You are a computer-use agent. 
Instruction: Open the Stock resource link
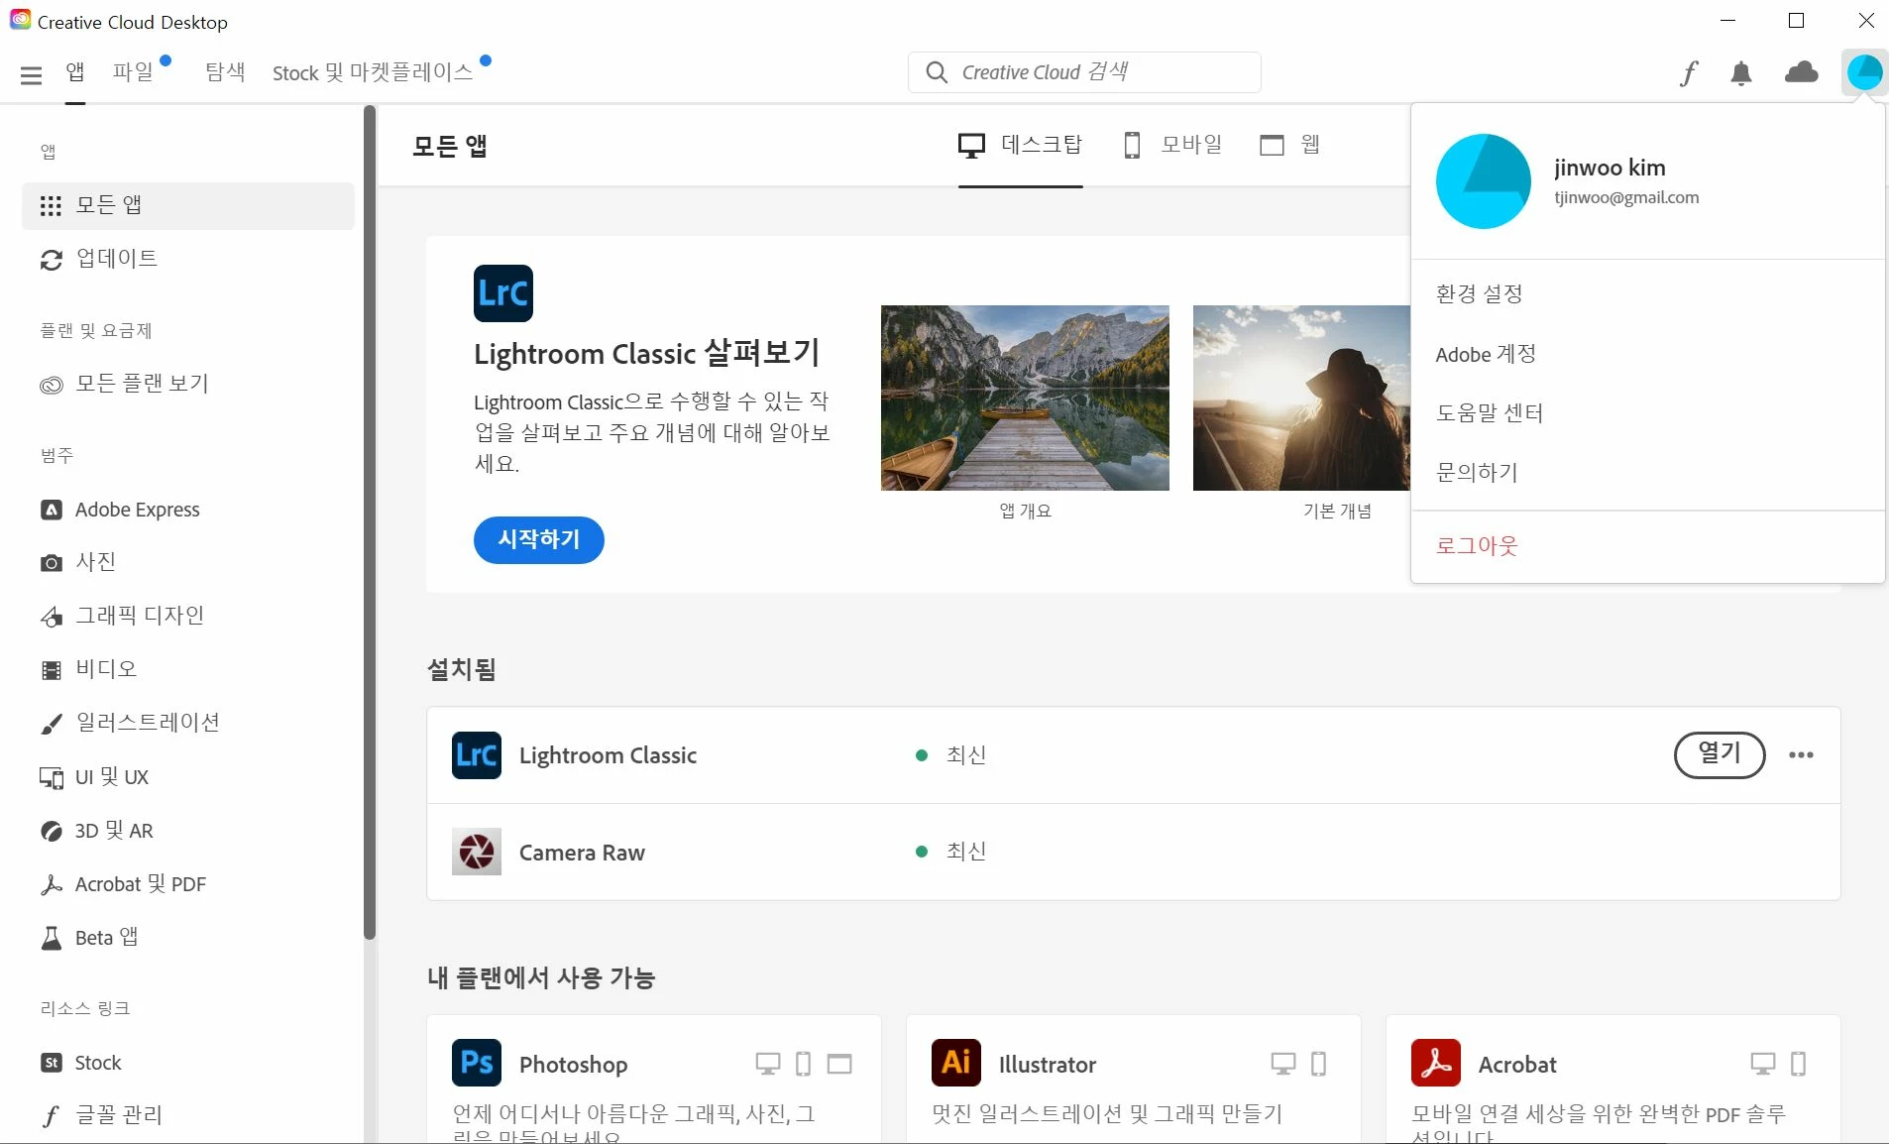[80, 1063]
